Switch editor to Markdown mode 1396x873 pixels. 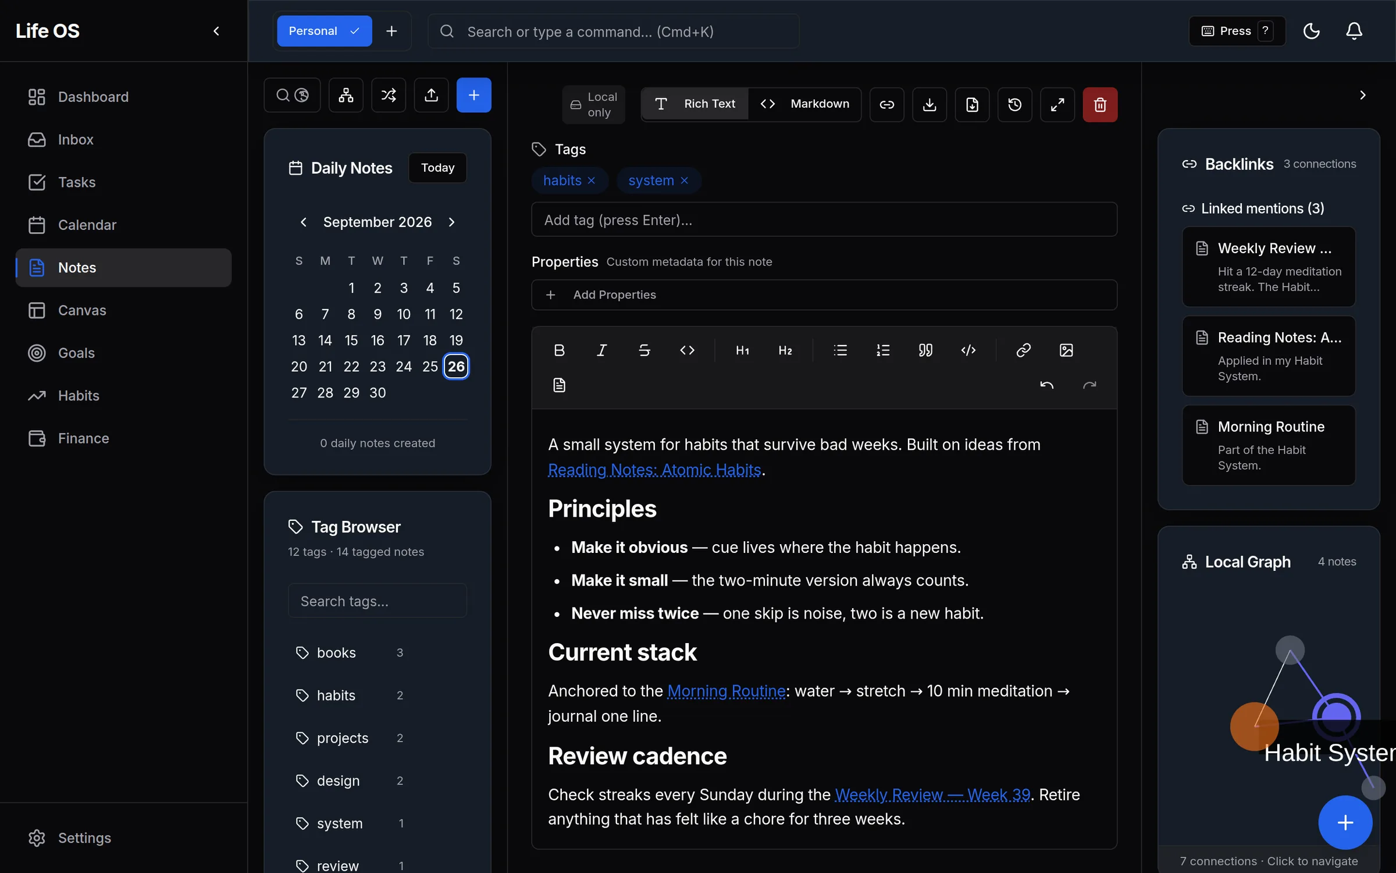tap(805, 104)
